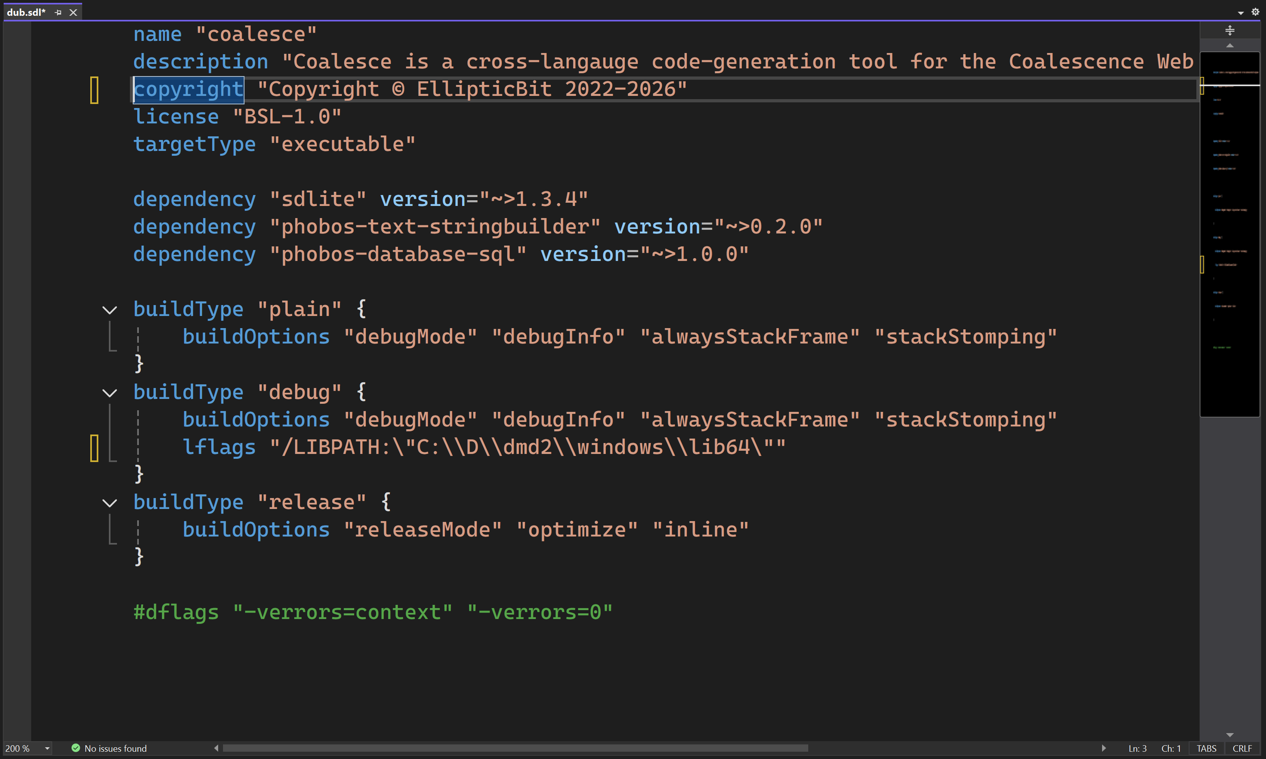Close the dub.sdl tab

click(73, 12)
